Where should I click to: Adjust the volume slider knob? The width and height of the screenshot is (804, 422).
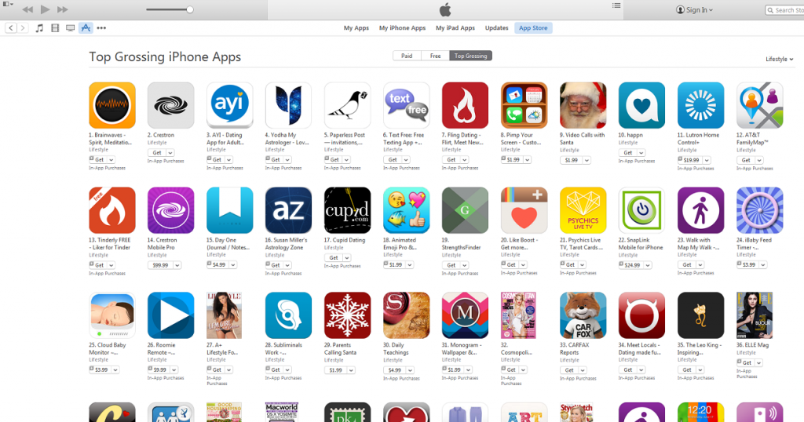pos(190,9)
